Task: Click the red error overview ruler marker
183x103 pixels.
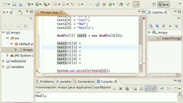Action: (144, 18)
